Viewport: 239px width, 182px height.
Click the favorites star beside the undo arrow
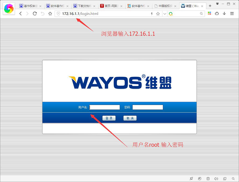point(50,14)
